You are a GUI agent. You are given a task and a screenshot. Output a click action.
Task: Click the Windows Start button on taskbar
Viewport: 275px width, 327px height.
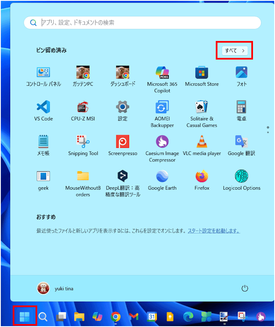click(x=25, y=317)
